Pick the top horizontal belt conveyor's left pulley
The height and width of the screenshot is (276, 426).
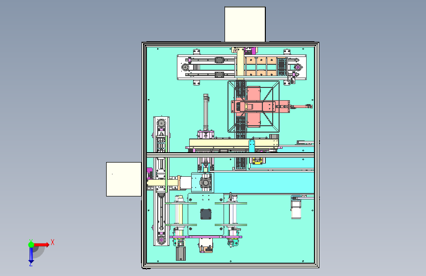[x=186, y=67]
